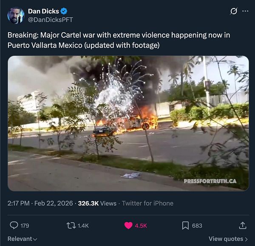Screen dimensions: 255x246
Task: Click the chevron beside View quotes
Action: click(246, 239)
